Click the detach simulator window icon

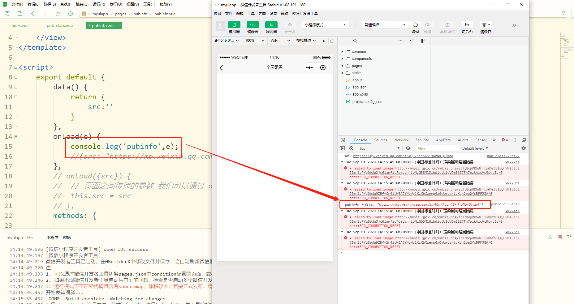(332, 41)
